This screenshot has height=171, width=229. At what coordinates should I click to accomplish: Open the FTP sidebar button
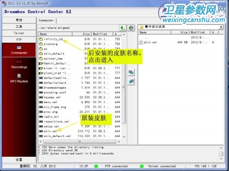click(x=19, y=39)
